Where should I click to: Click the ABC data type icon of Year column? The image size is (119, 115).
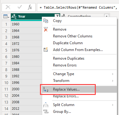14,16
